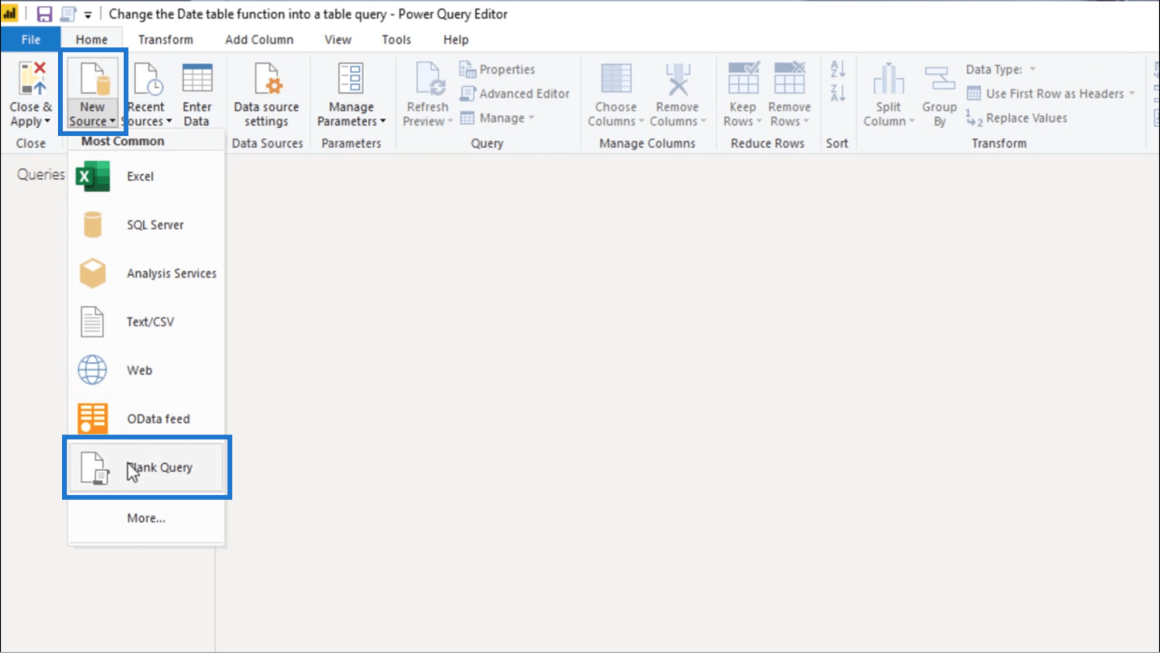The width and height of the screenshot is (1160, 653).
Task: Click the Group By icon
Action: tap(940, 78)
